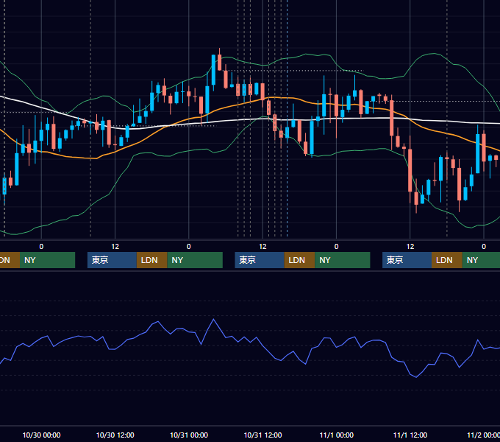
Task: Select the 東京 session block on 10/31
Action: point(260,260)
